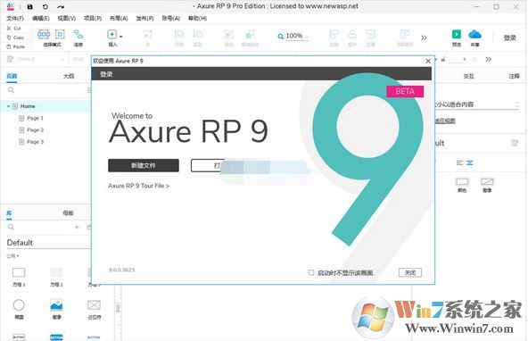Pick the image widget
This screenshot has width=528, height=341.
click(56, 309)
